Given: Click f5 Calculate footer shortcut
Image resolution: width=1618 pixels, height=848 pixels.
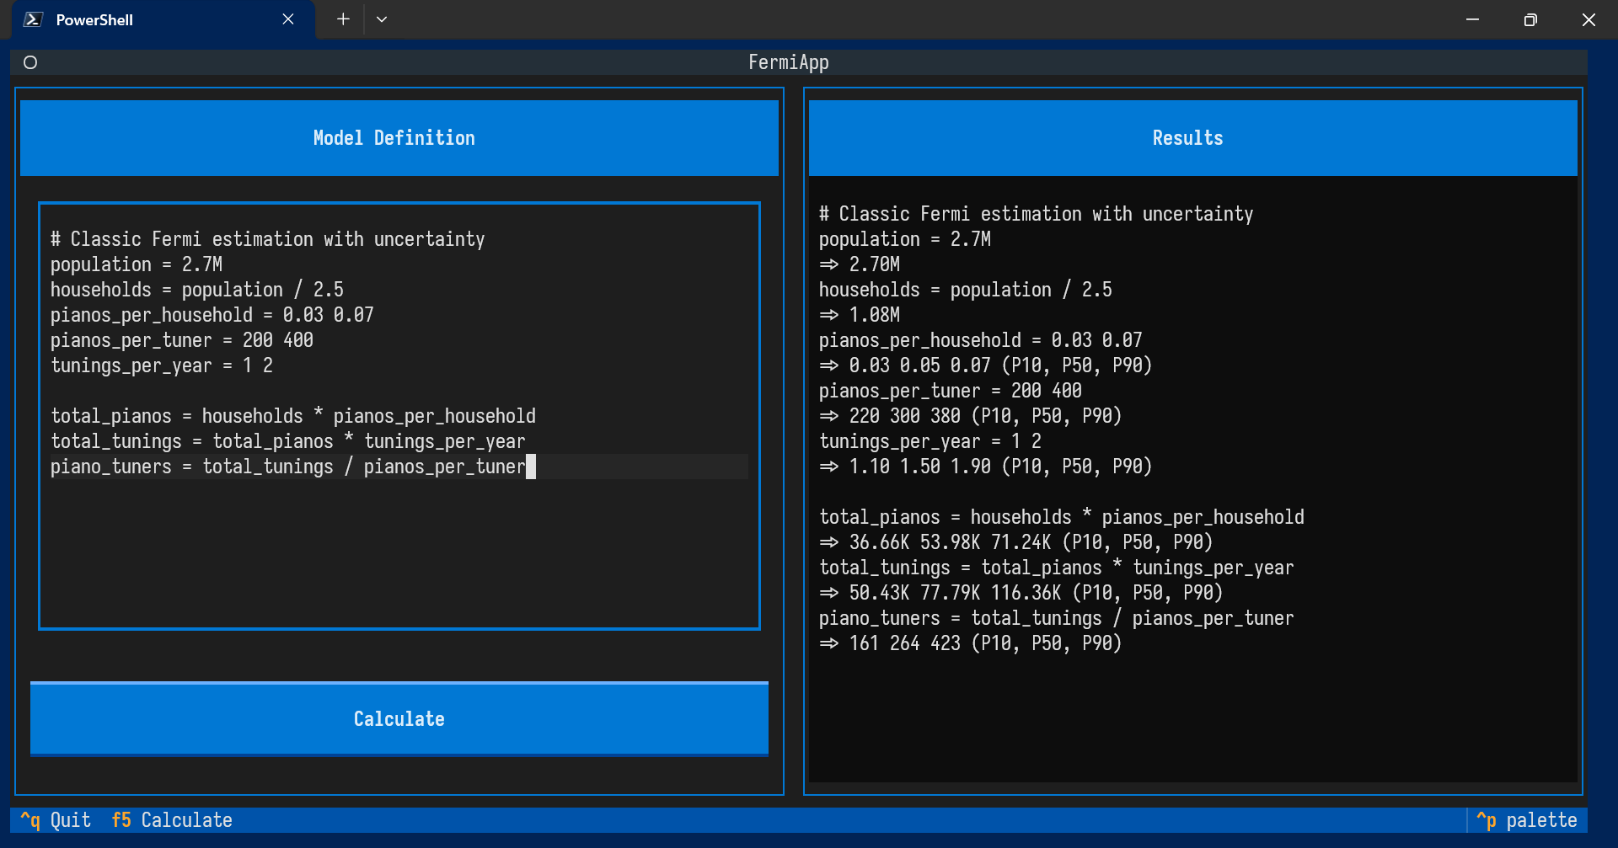Looking at the screenshot, I should (172, 820).
